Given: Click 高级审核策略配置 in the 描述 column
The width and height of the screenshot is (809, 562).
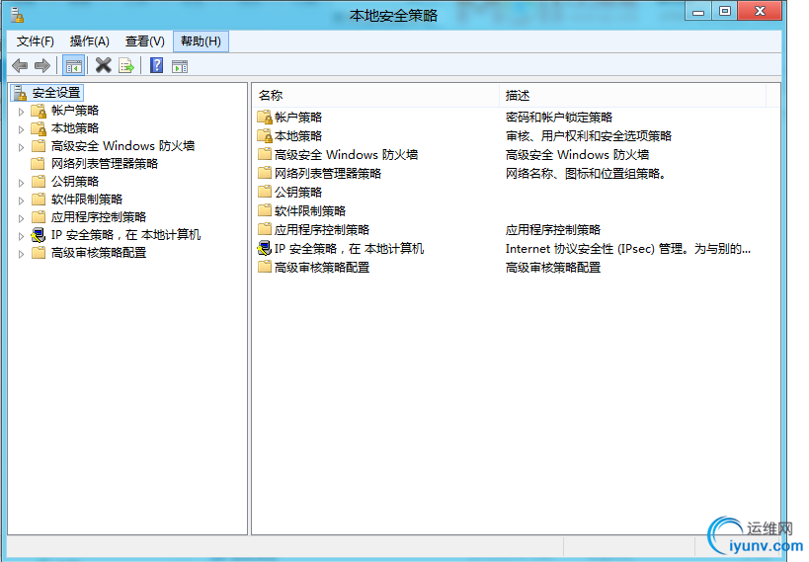Looking at the screenshot, I should click(x=553, y=268).
